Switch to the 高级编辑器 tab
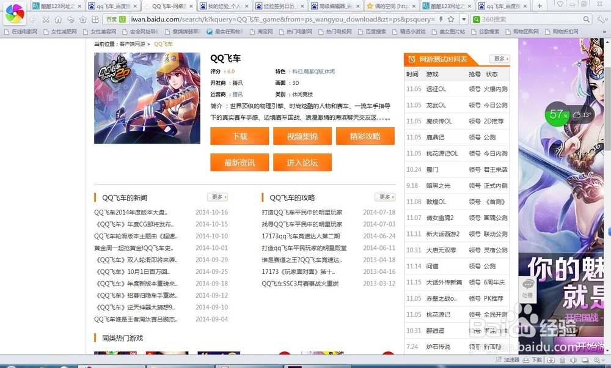 (x=336, y=6)
